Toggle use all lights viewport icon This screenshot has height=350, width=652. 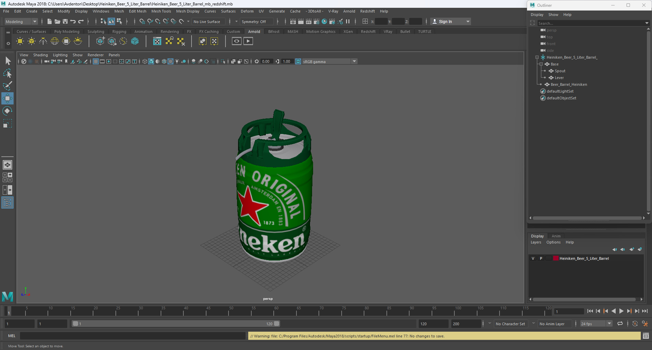[177, 61]
